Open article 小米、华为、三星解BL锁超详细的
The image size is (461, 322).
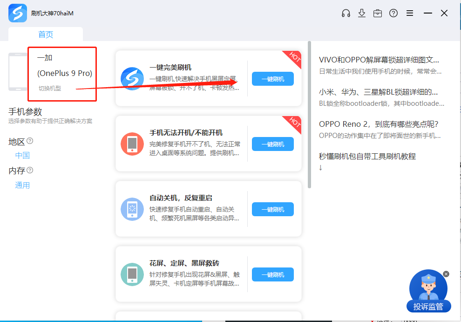(379, 92)
